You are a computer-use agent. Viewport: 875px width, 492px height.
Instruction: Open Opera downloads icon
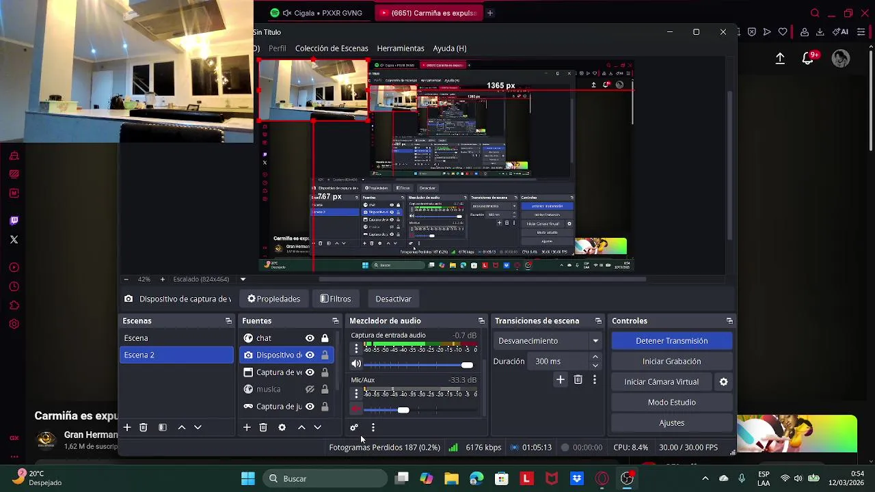pos(820,31)
